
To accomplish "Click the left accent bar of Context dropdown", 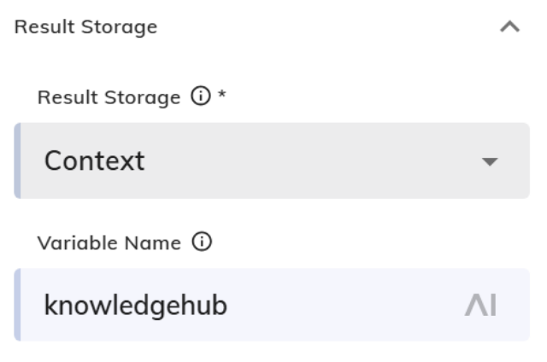I will point(16,161).
